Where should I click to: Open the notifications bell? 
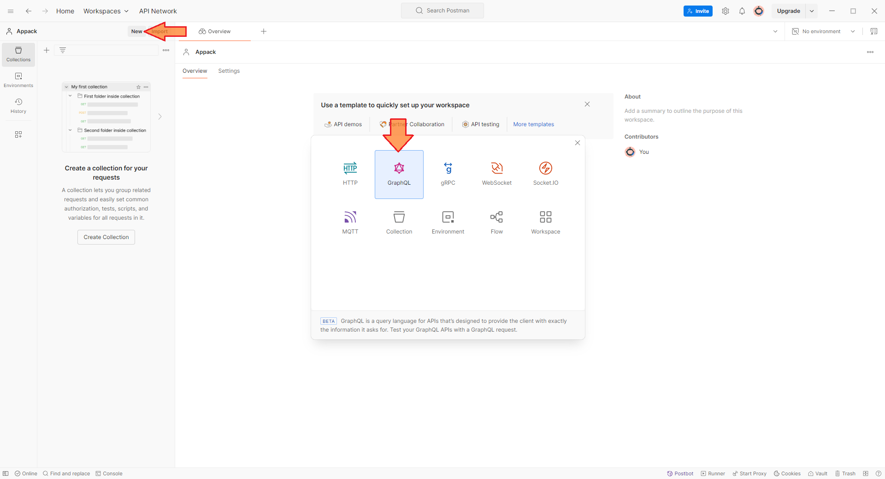[x=742, y=11]
